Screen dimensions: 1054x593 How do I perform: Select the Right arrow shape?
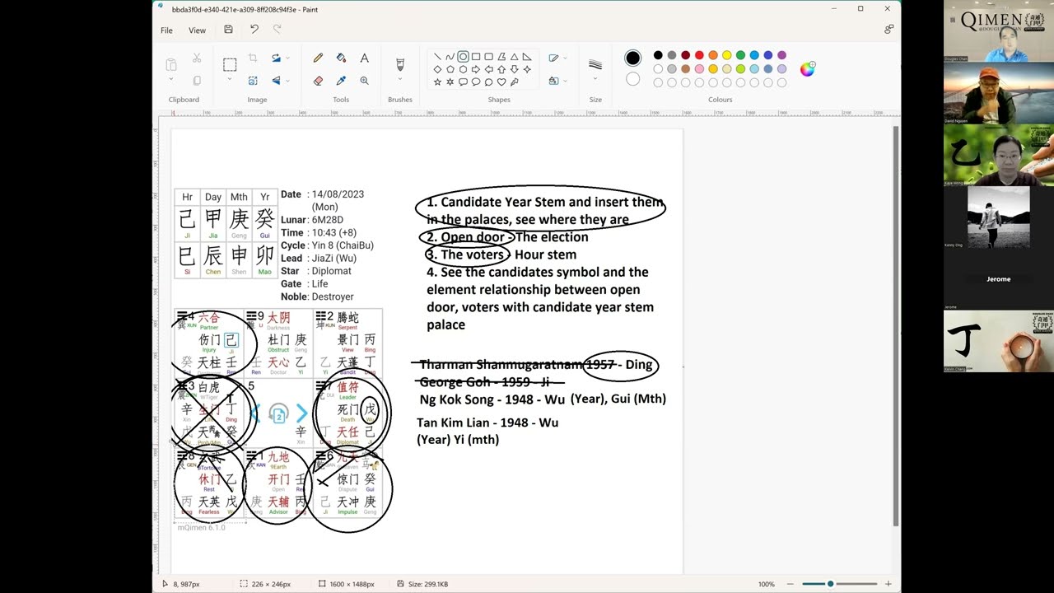coord(476,69)
